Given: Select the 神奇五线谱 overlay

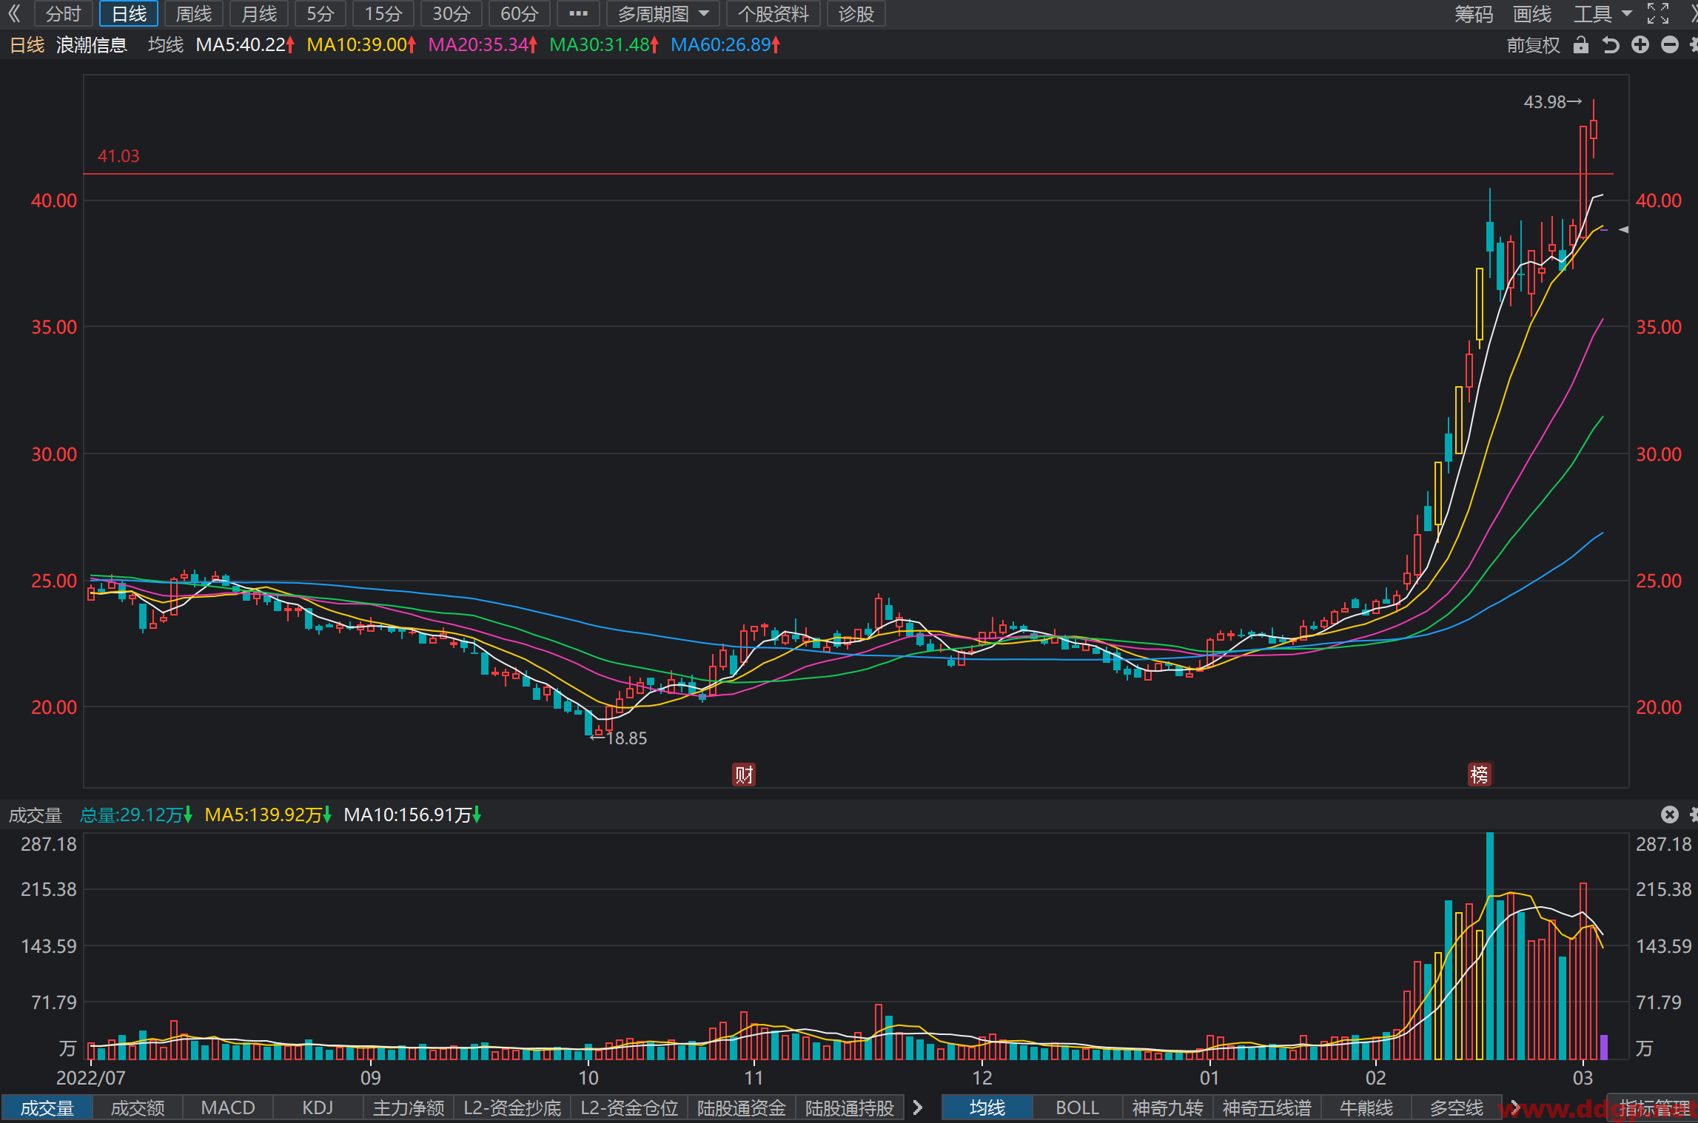Looking at the screenshot, I should tap(1267, 1108).
